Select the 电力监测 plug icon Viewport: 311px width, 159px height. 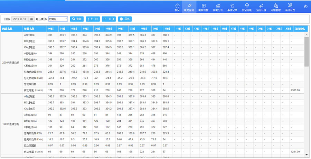tap(189, 7)
